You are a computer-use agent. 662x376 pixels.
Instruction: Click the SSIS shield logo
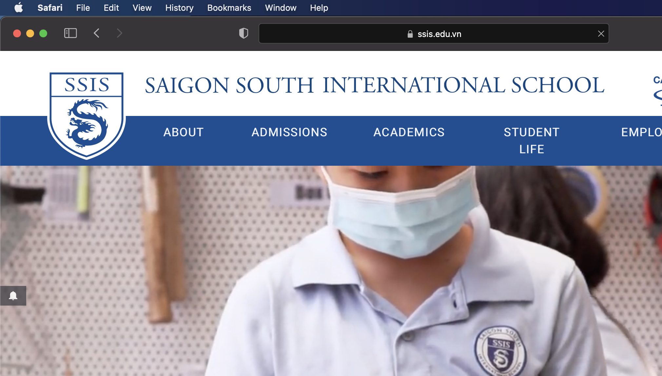click(87, 115)
